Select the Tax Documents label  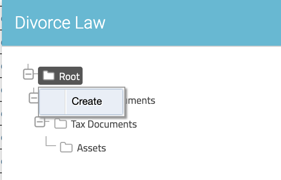104,124
